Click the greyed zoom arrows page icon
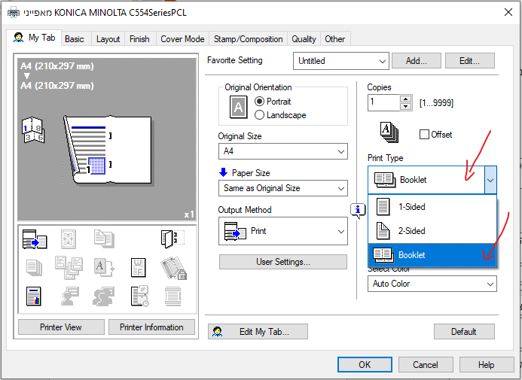The image size is (522, 380). (69, 239)
